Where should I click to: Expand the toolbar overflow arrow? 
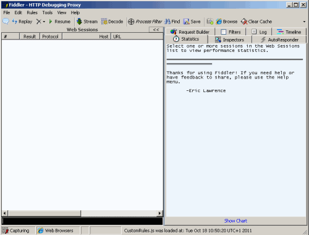[304, 22]
